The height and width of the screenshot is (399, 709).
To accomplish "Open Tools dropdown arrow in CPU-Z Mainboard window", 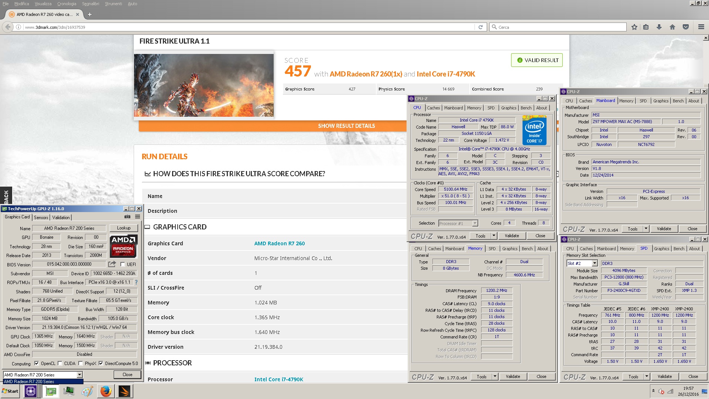I will [x=646, y=229].
